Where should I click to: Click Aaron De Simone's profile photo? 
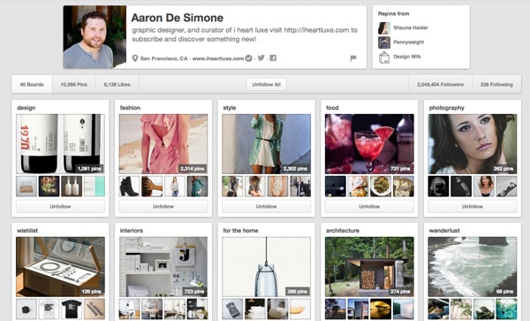95,37
